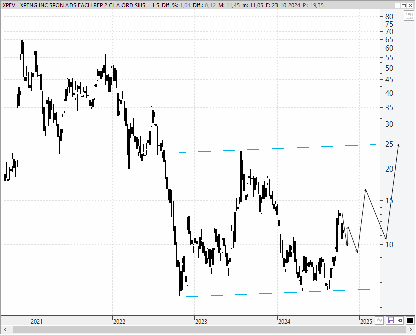
Task: Click the XPEV ticker title text
Action: point(74,5)
